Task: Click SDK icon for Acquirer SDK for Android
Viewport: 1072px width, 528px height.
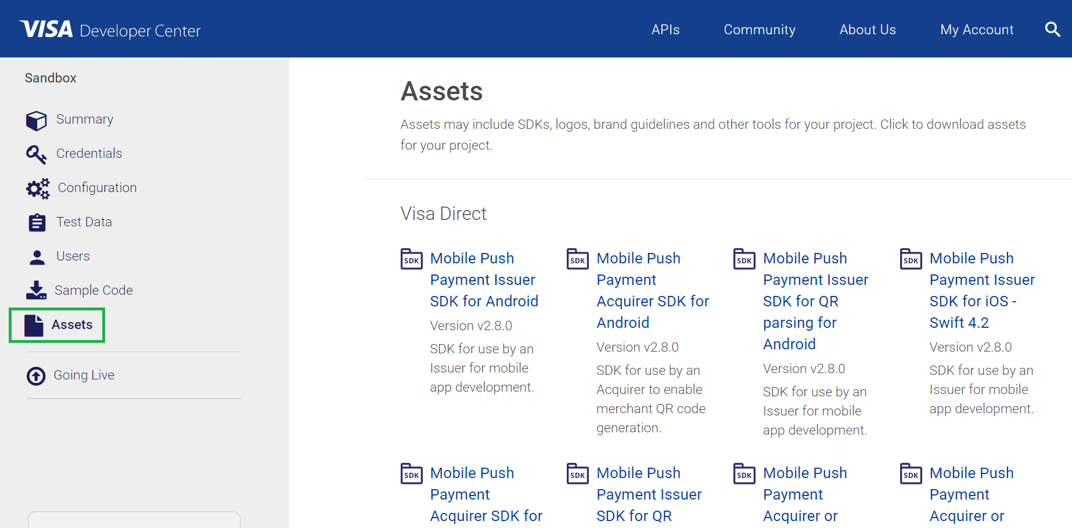Action: pos(578,259)
